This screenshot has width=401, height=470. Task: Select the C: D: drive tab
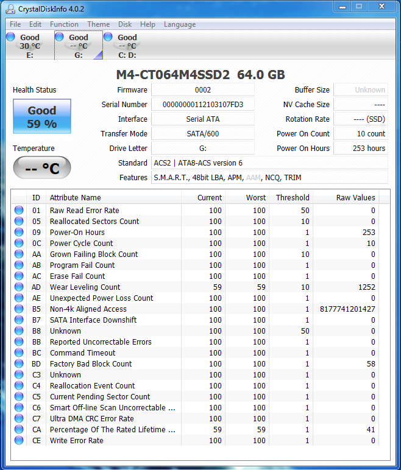[x=127, y=45]
